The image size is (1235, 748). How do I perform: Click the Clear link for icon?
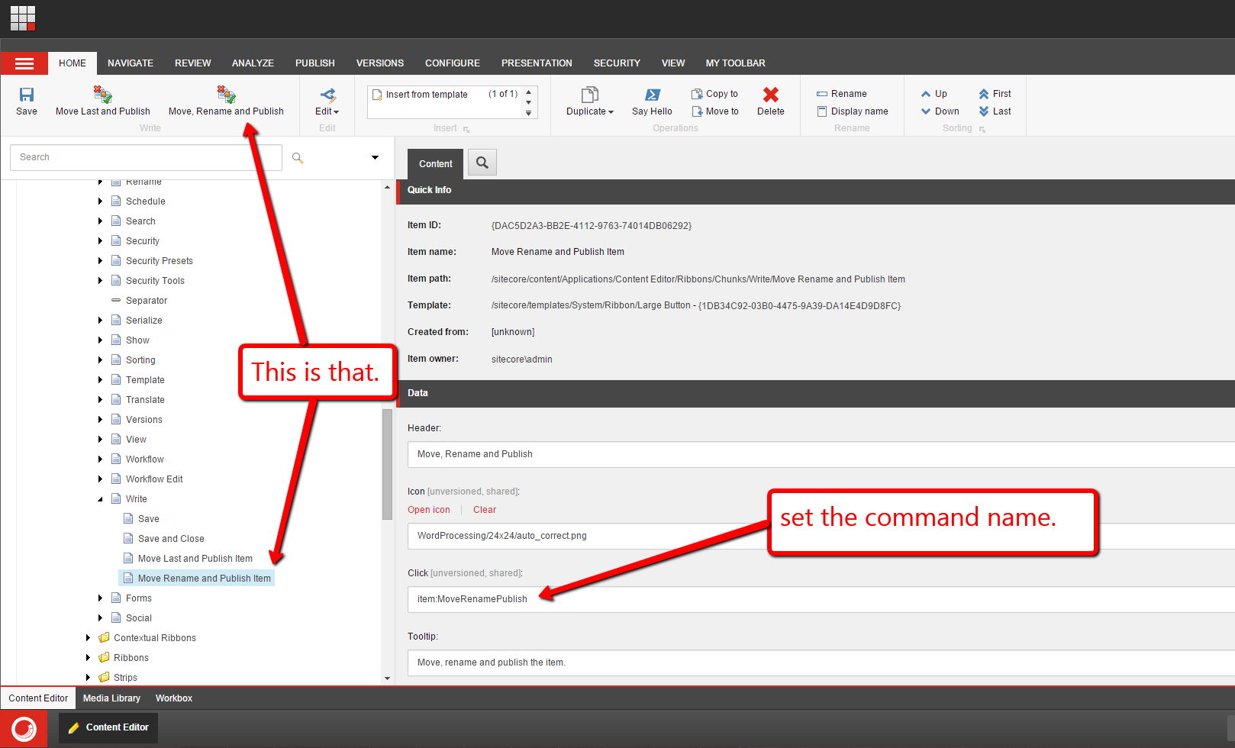tap(484, 510)
